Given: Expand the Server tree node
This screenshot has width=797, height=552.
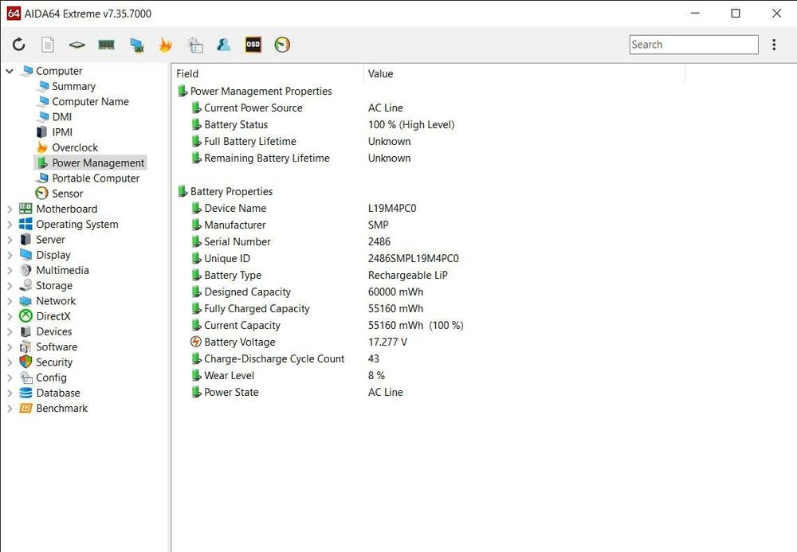Looking at the screenshot, I should pyautogui.click(x=9, y=239).
